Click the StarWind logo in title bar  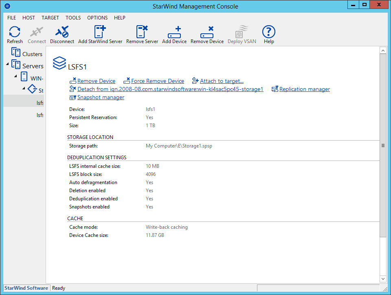point(7,6)
